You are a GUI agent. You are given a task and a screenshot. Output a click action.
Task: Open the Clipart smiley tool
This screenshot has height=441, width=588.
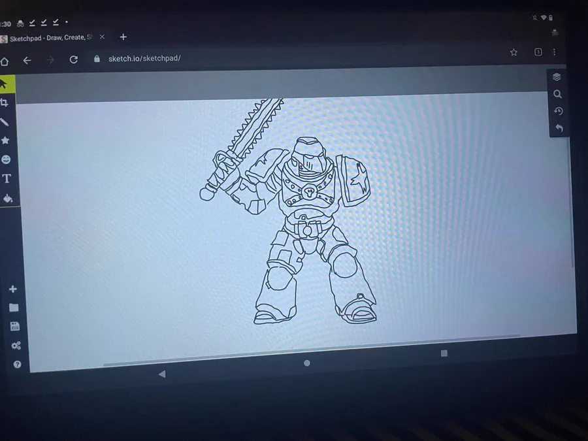coord(6,159)
